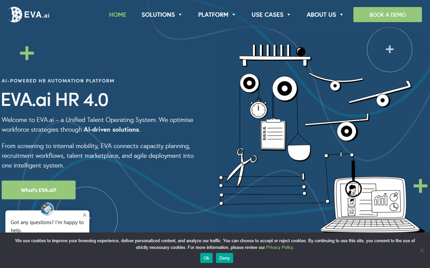Click the What's EVA.ai? button
430x268 pixels.
click(39, 190)
